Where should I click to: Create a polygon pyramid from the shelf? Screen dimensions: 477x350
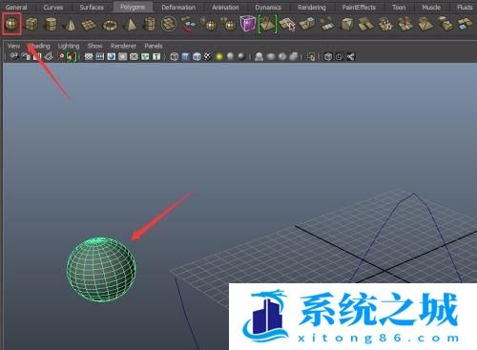pyautogui.click(x=130, y=25)
